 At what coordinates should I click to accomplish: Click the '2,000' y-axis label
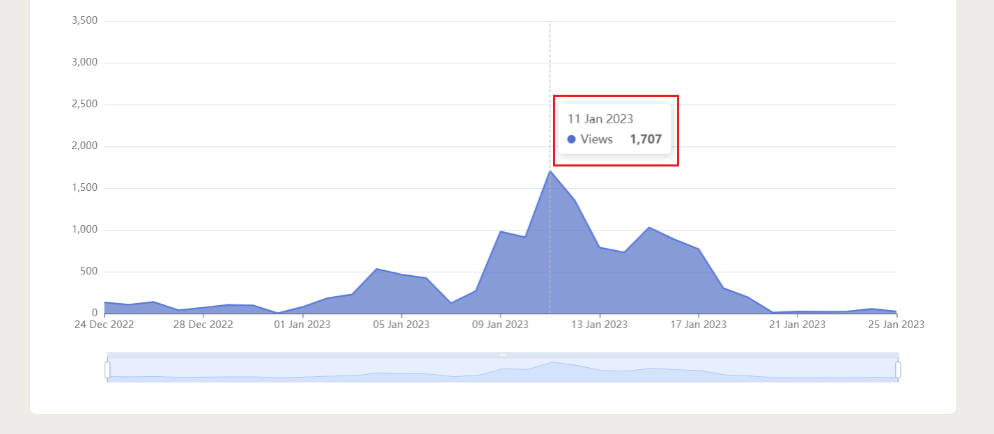point(85,146)
